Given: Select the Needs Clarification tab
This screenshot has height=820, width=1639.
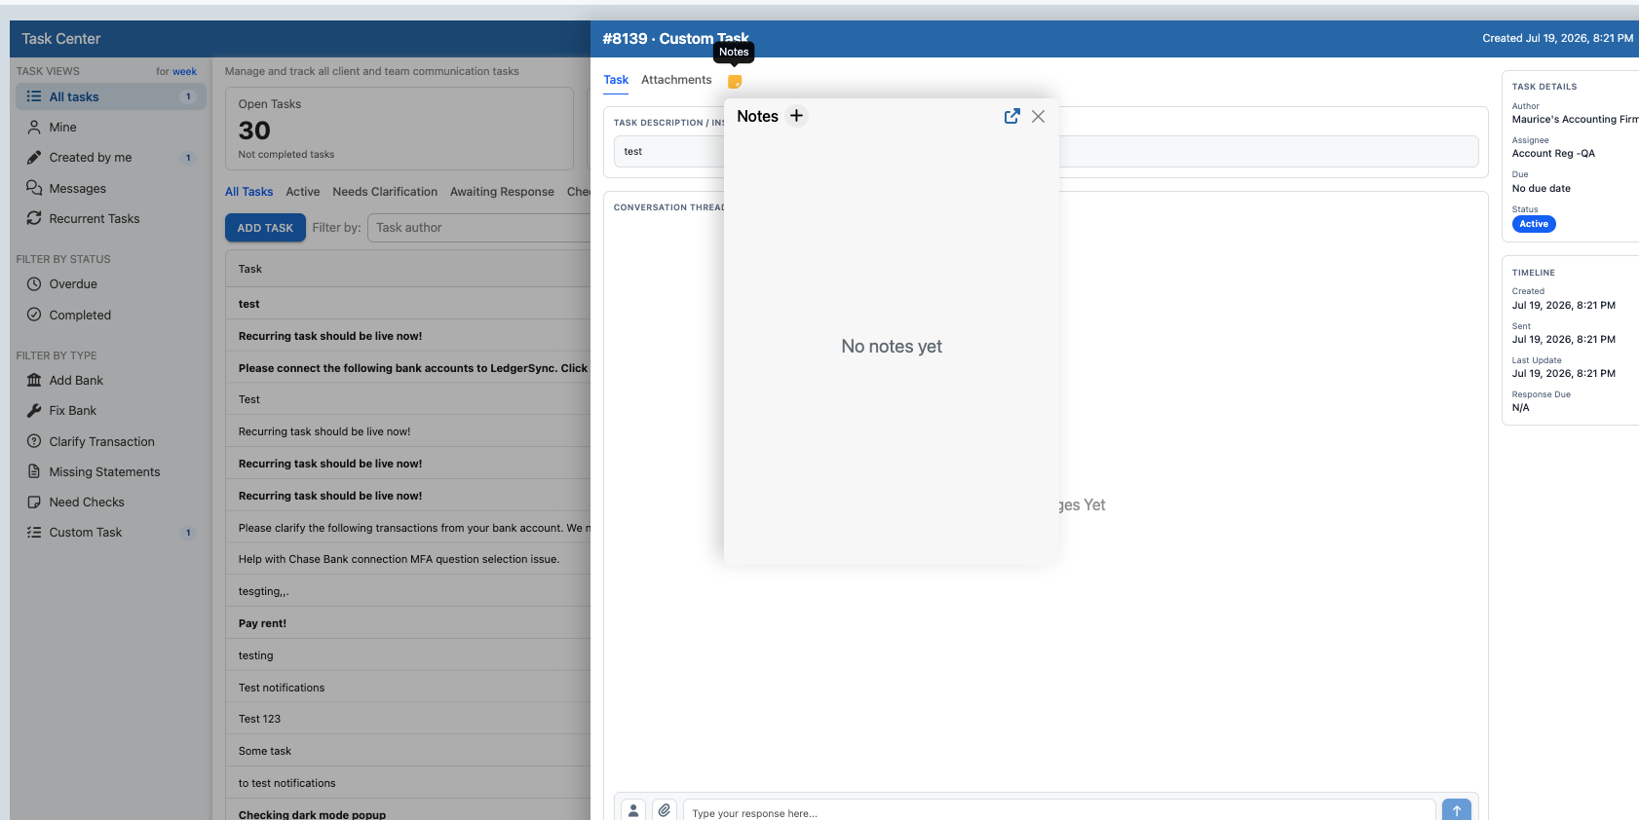Looking at the screenshot, I should coord(385,192).
